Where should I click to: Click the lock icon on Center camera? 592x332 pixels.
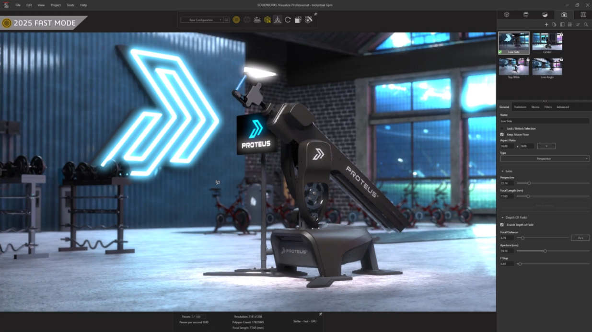point(561,34)
